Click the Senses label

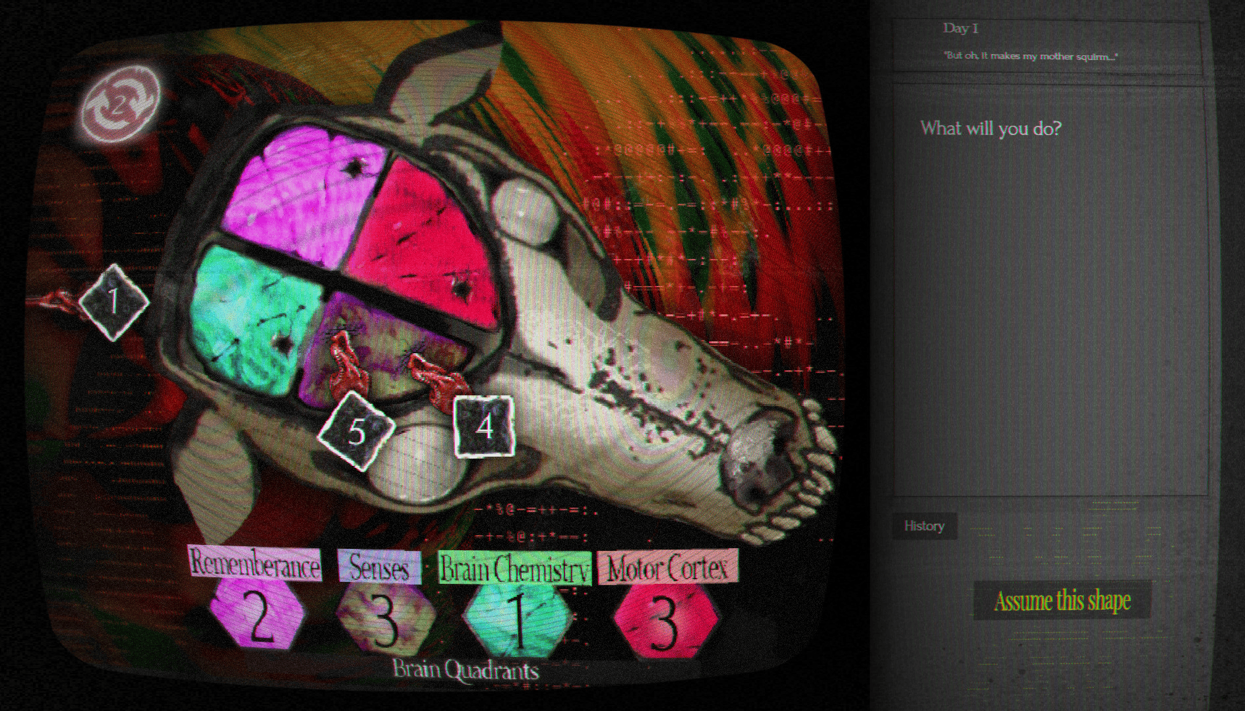[x=379, y=567]
